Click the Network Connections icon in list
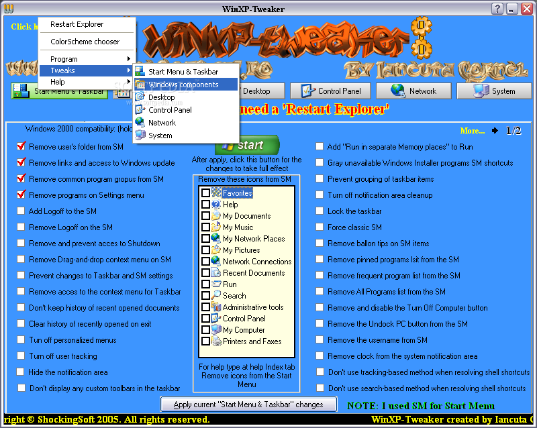The width and height of the screenshot is (537, 428). pos(215,261)
